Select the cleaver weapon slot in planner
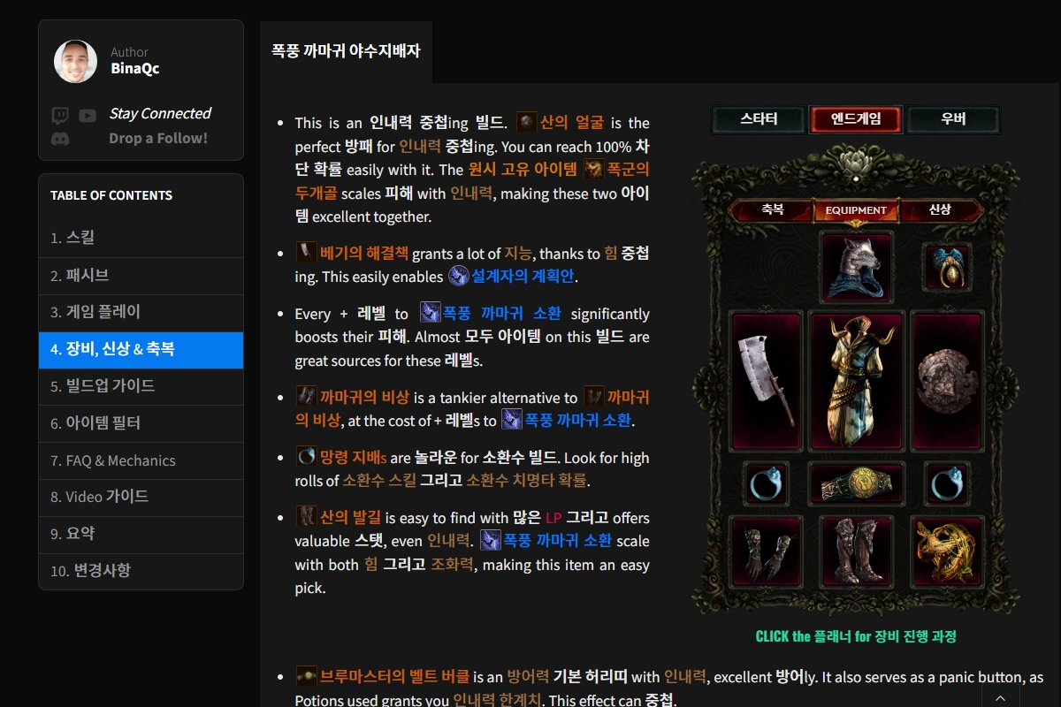Screen dimensions: 1061x707 pyautogui.click(x=766, y=380)
